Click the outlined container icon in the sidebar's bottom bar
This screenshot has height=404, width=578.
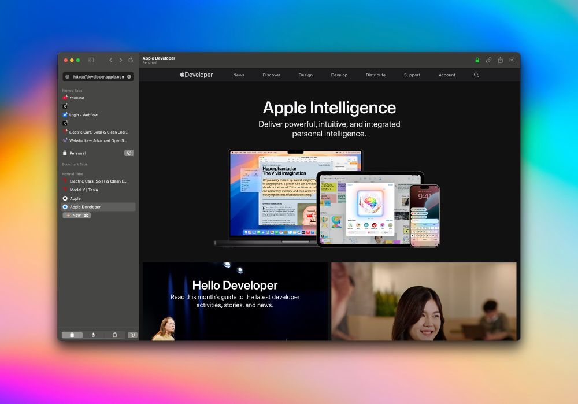coord(114,335)
